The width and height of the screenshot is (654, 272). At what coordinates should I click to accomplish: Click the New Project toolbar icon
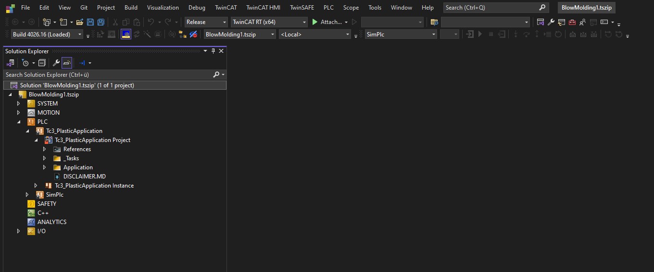47,22
